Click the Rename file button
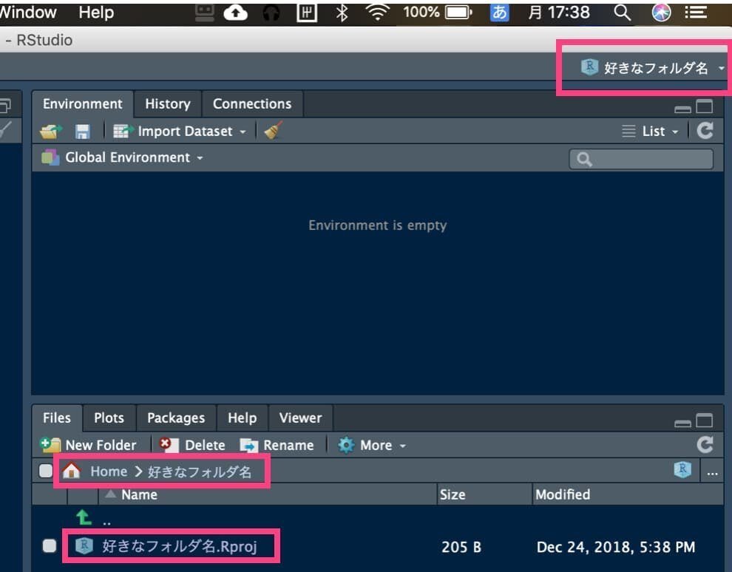The height and width of the screenshot is (572, 732). click(x=277, y=445)
